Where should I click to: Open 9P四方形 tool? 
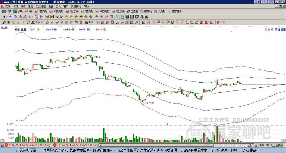click(56, 11)
